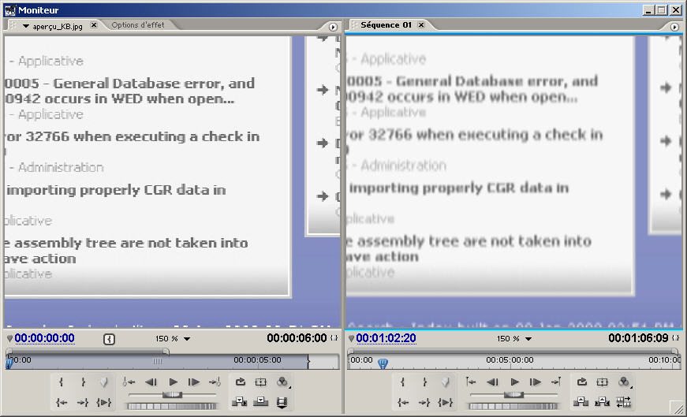Open the Output display menu in source monitor
The height and width of the screenshot is (417, 687).
coord(282,382)
